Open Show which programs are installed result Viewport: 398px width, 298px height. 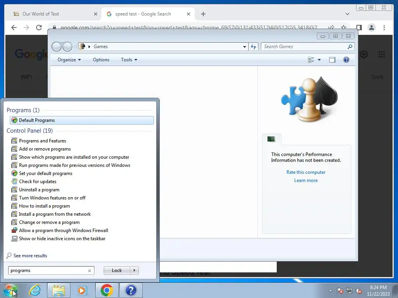[74, 157]
